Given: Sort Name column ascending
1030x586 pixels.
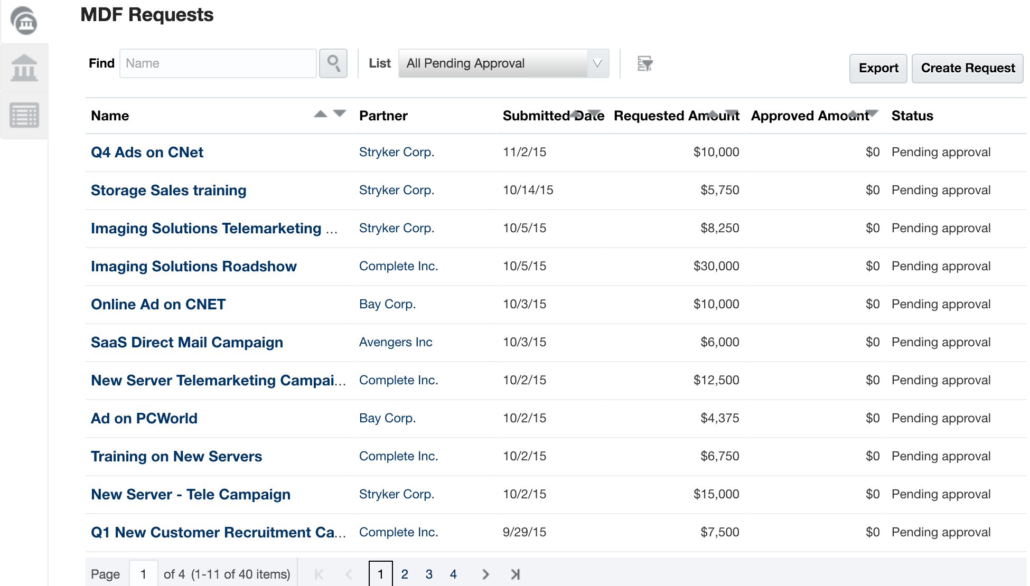Looking at the screenshot, I should 320,114.
